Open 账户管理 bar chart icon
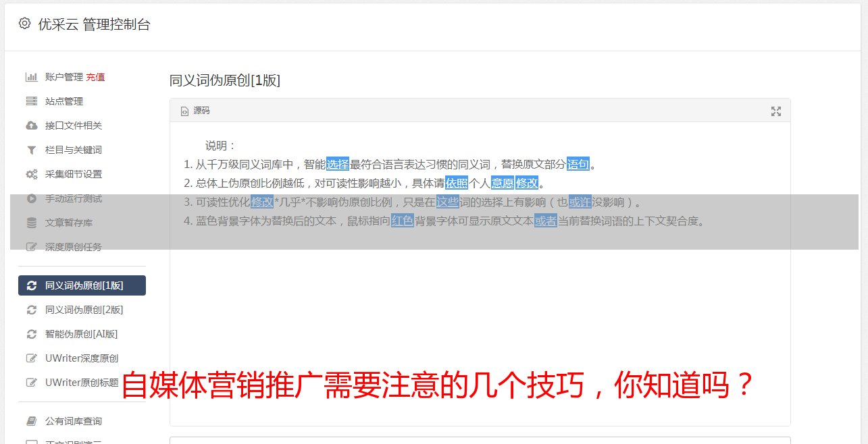The height and width of the screenshot is (444, 868). pyautogui.click(x=31, y=77)
